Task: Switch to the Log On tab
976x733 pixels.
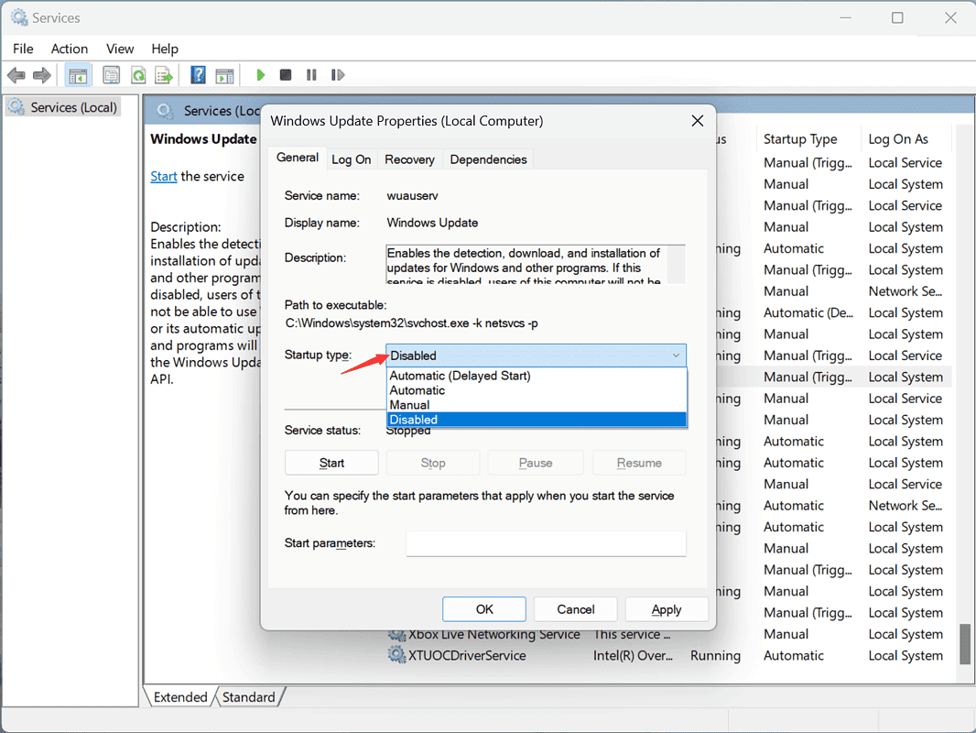Action: pyautogui.click(x=351, y=159)
